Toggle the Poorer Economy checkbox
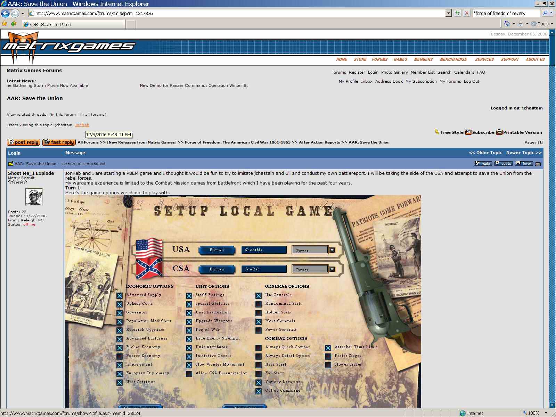Screen dimensions: 556x417 pyautogui.click(x=120, y=357)
